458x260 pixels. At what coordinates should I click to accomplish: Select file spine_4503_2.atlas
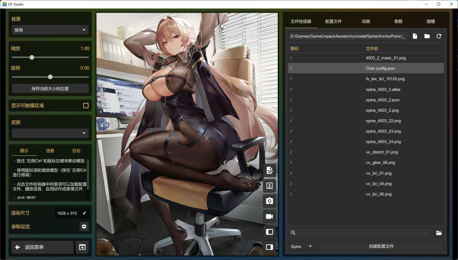pyautogui.click(x=366, y=90)
